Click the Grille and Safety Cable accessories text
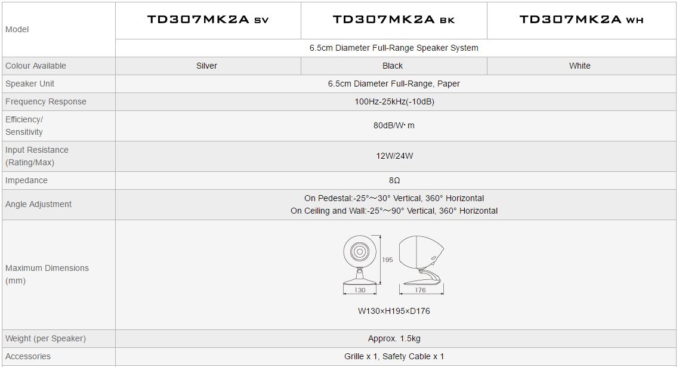The image size is (679, 367). pyautogui.click(x=394, y=356)
